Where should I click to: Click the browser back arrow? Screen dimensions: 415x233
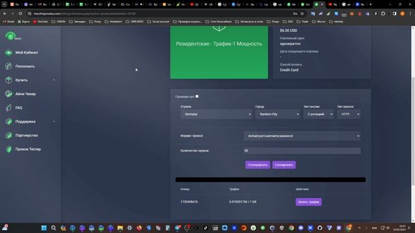click(5, 14)
